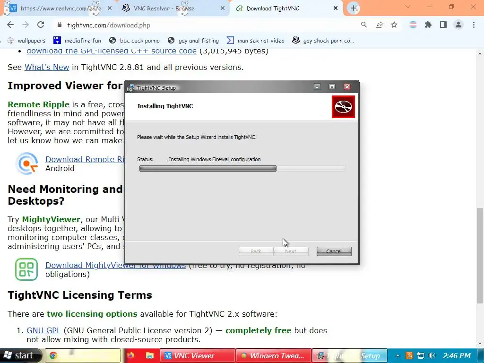Open the network tray icon
This screenshot has width=484, height=363.
pos(420,355)
